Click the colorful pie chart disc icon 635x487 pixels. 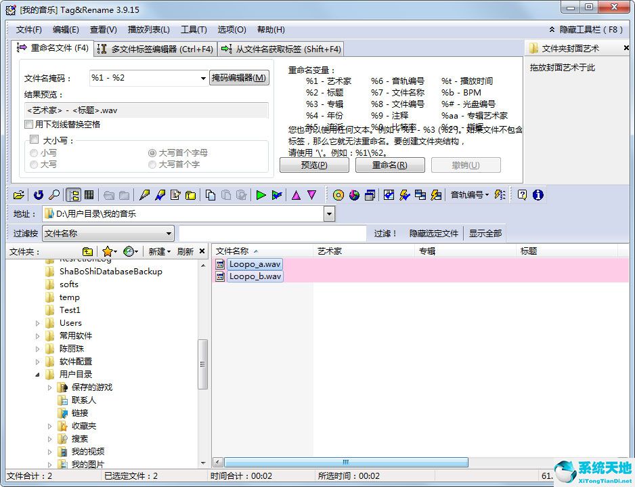point(354,195)
